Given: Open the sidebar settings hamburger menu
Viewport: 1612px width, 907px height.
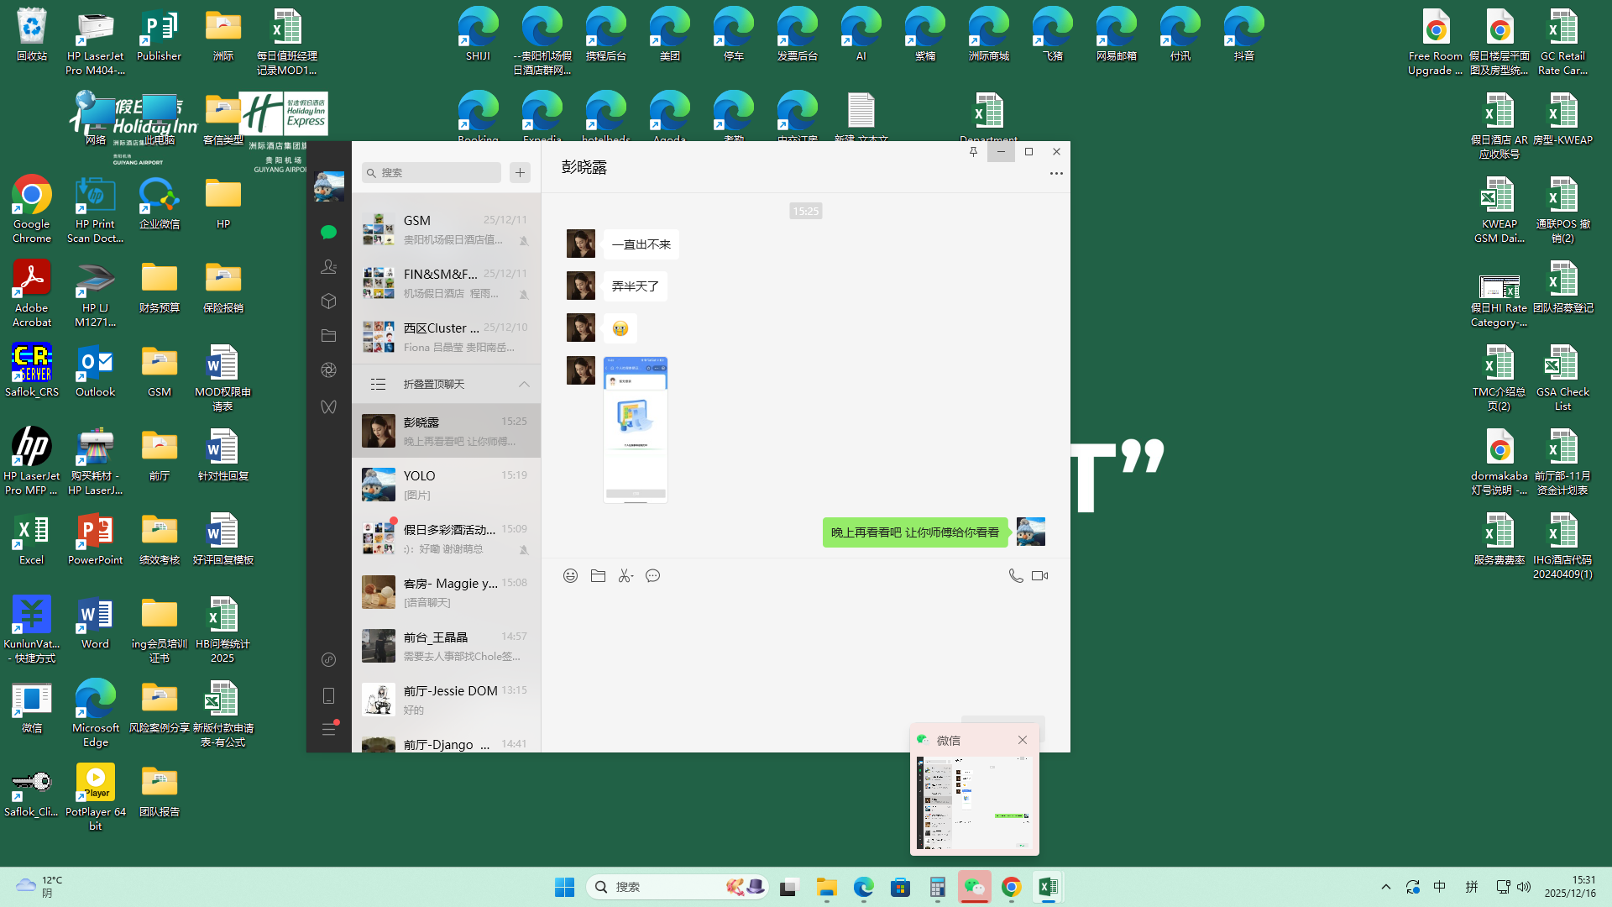Looking at the screenshot, I should pos(328,730).
